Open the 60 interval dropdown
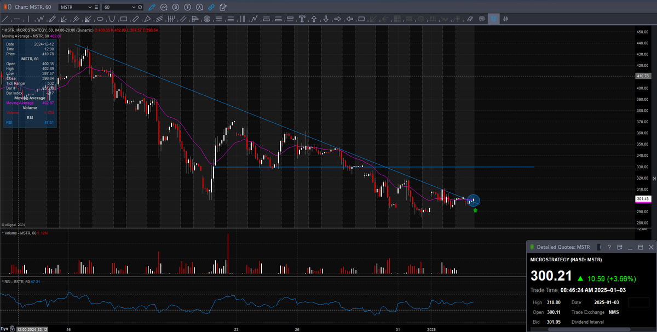This screenshot has height=332, width=657. tap(133, 7)
